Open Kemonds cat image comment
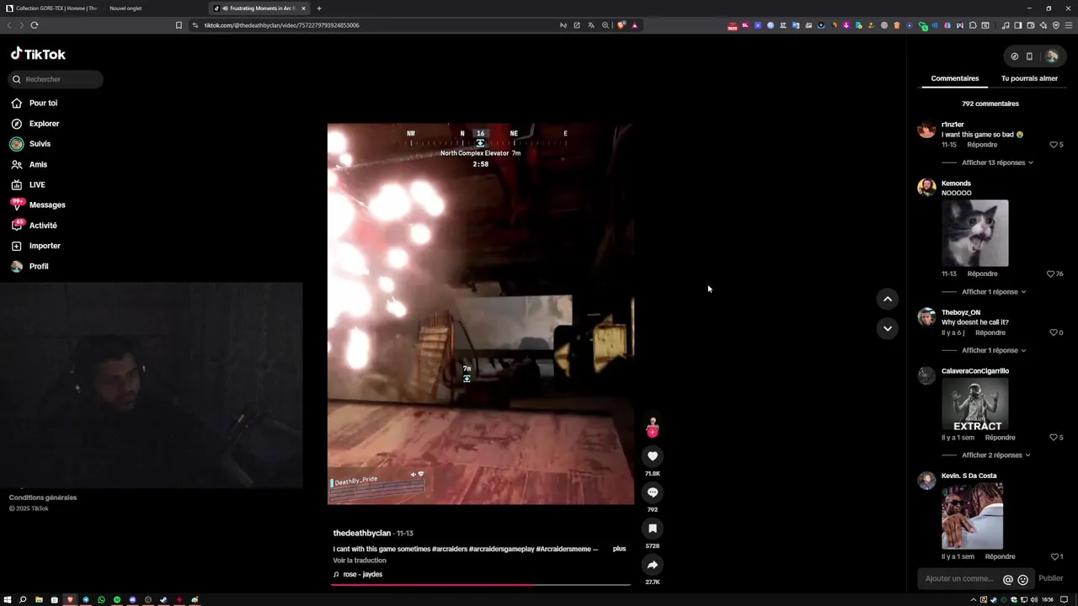The image size is (1078, 606). pyautogui.click(x=974, y=233)
